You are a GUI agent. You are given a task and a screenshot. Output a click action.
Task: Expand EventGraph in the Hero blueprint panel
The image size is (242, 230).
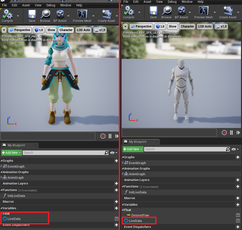pyautogui.click(x=2, y=166)
